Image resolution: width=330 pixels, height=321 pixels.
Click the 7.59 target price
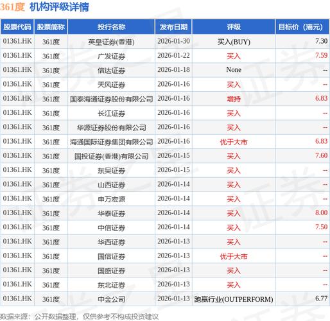coord(321,55)
